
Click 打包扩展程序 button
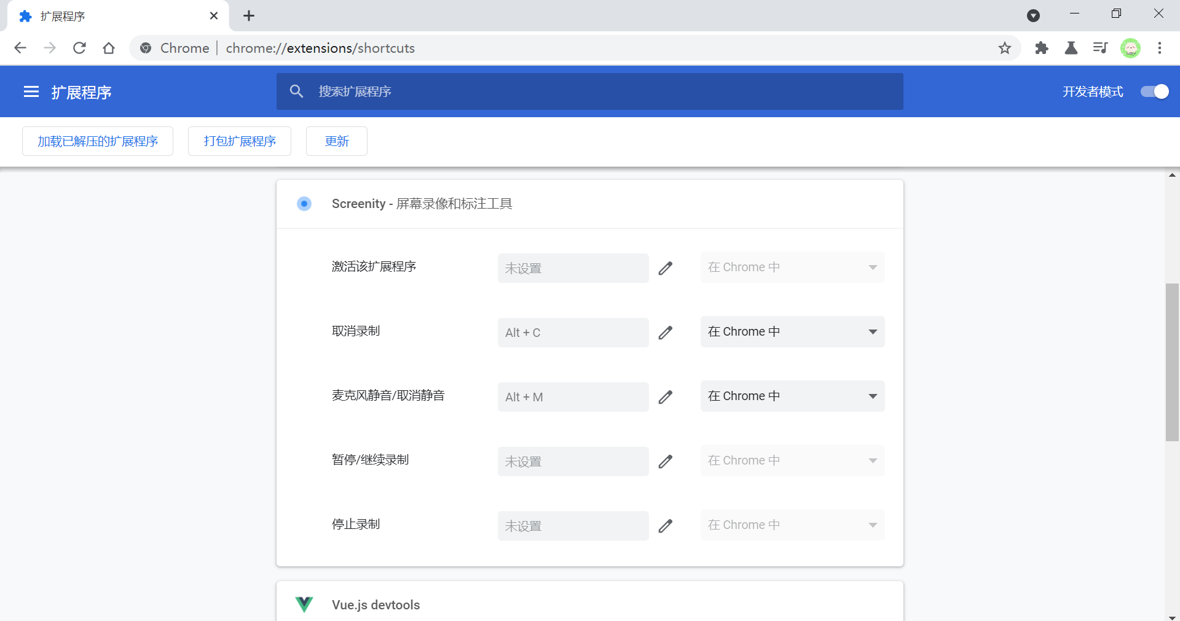tap(240, 141)
